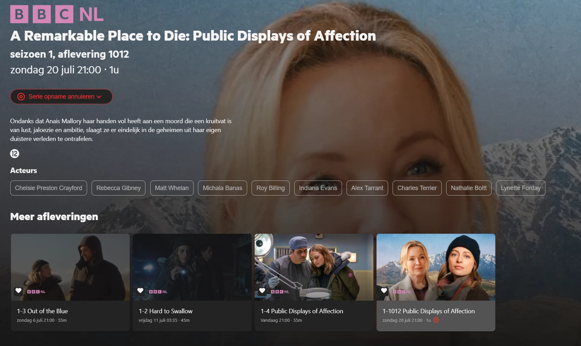Favorite the Hard to Swallow episode
Screen dimensions: 581x346
(140, 291)
